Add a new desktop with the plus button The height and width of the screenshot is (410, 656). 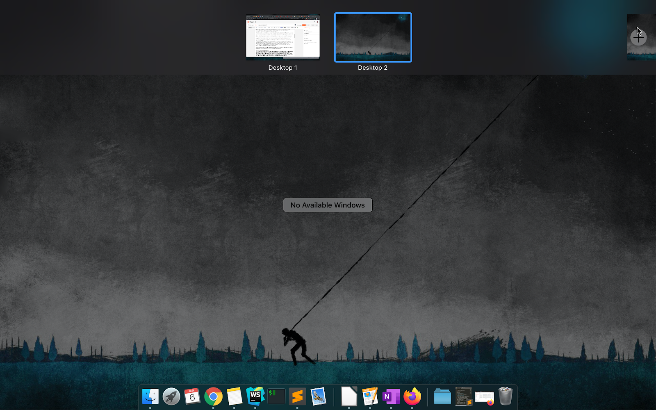pos(638,38)
